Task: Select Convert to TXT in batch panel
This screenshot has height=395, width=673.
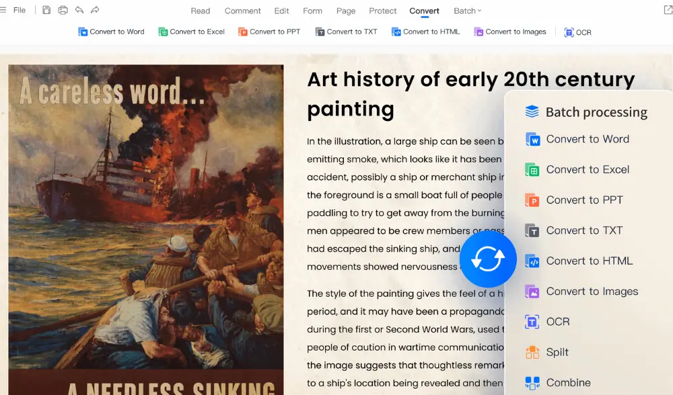Action: pyautogui.click(x=583, y=230)
